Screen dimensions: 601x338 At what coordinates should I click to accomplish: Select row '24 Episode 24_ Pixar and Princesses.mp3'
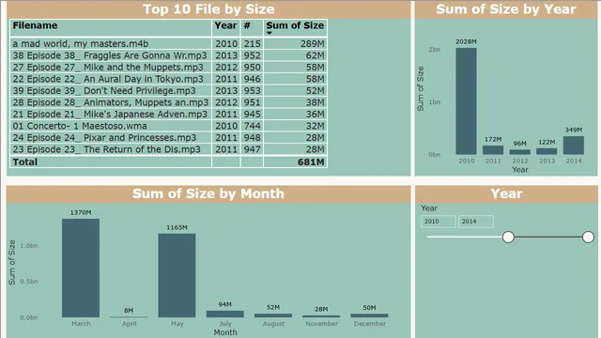[x=169, y=138]
